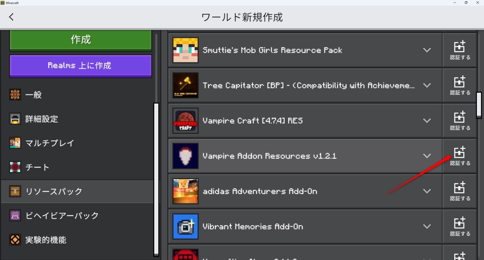Expand Tree Capitator pack details
484x260 pixels.
pyautogui.click(x=427, y=85)
